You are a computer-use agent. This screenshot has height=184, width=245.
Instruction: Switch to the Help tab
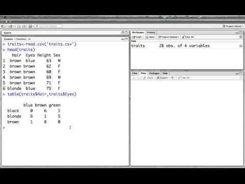pos(165,73)
